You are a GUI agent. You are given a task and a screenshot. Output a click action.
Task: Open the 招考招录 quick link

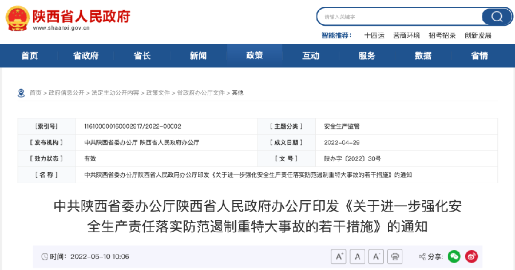[442, 35]
